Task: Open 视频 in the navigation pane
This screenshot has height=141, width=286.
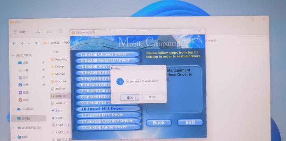Action: point(23,92)
